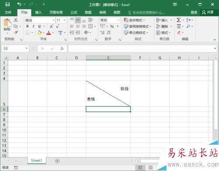The width and height of the screenshot is (219, 171).
Task: Open the font size dropdown
Action: tap(64, 20)
